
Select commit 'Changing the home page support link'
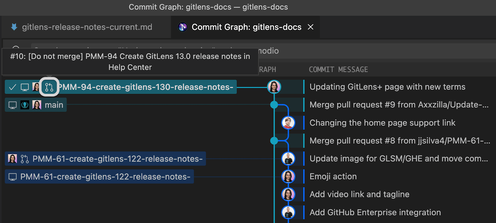[383, 123]
